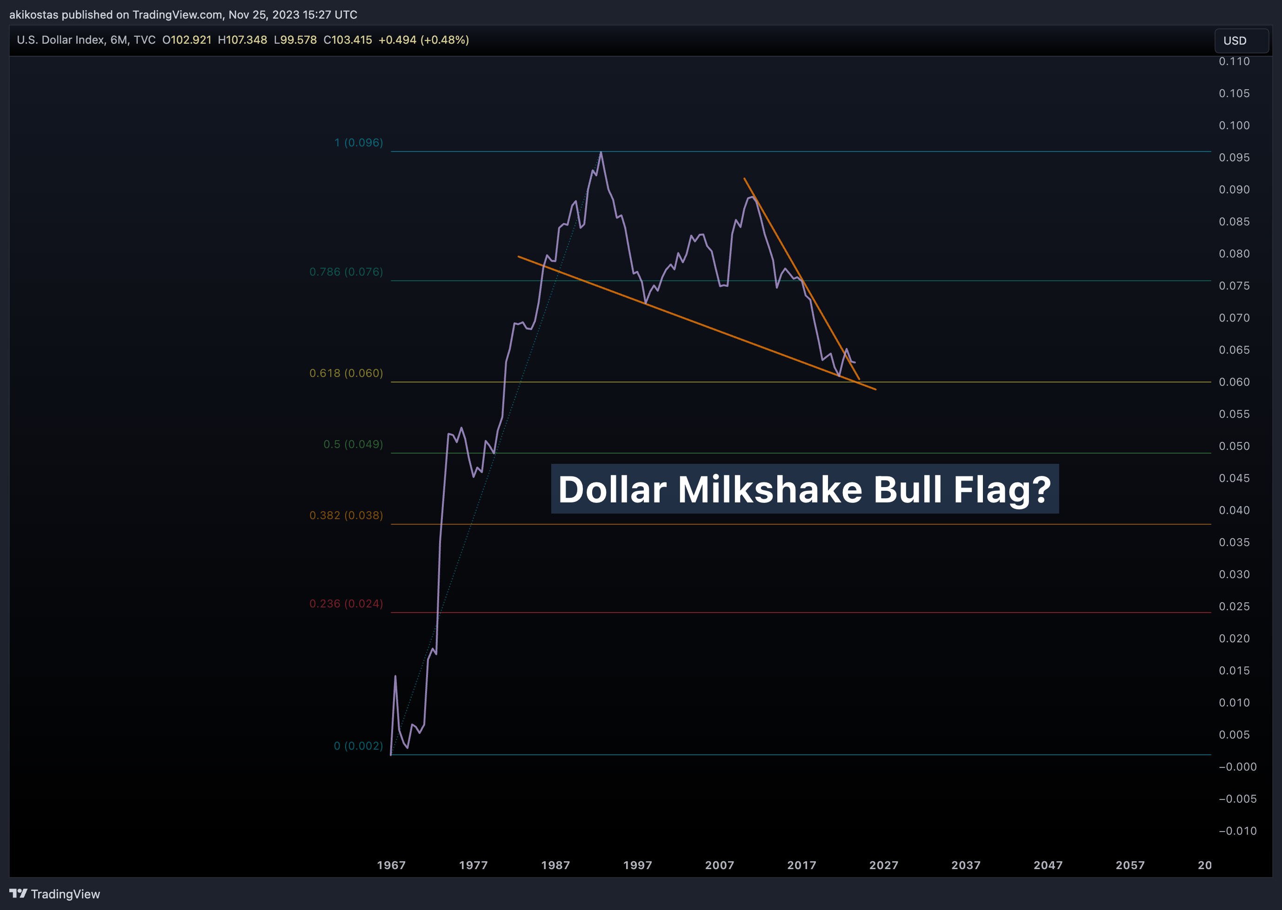Click the 2037 label on the time axis
This screenshot has height=910, width=1282.
[966, 866]
